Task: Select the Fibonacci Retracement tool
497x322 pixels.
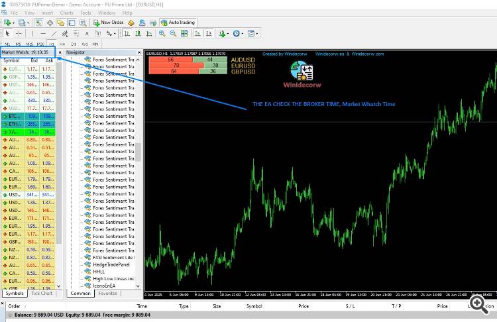Action: [76, 33]
